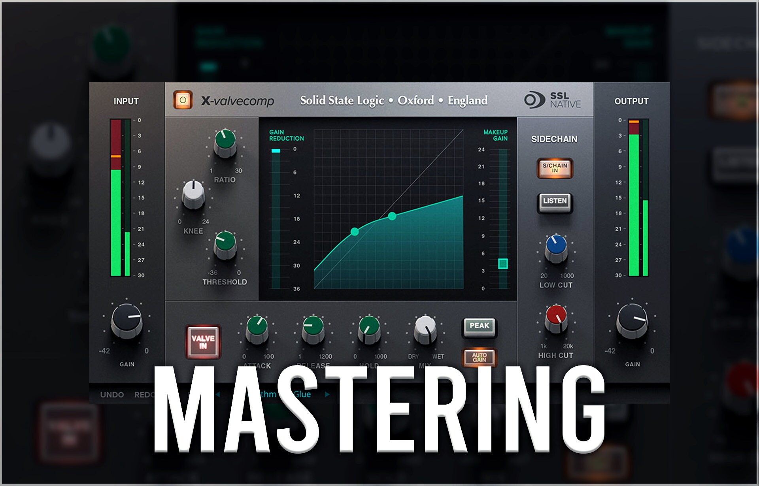
Task: Toggle the red VALVE IN button
Action: 203,342
